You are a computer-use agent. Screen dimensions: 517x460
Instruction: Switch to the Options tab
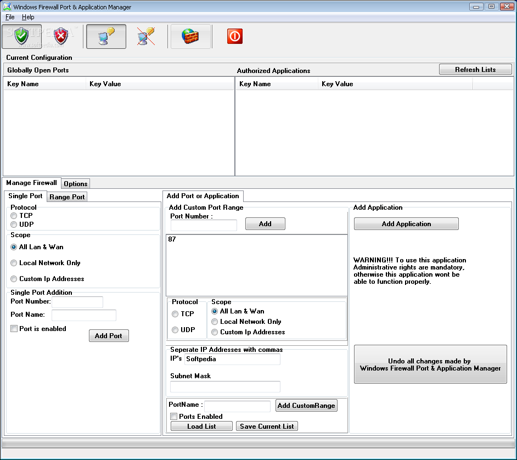(76, 184)
